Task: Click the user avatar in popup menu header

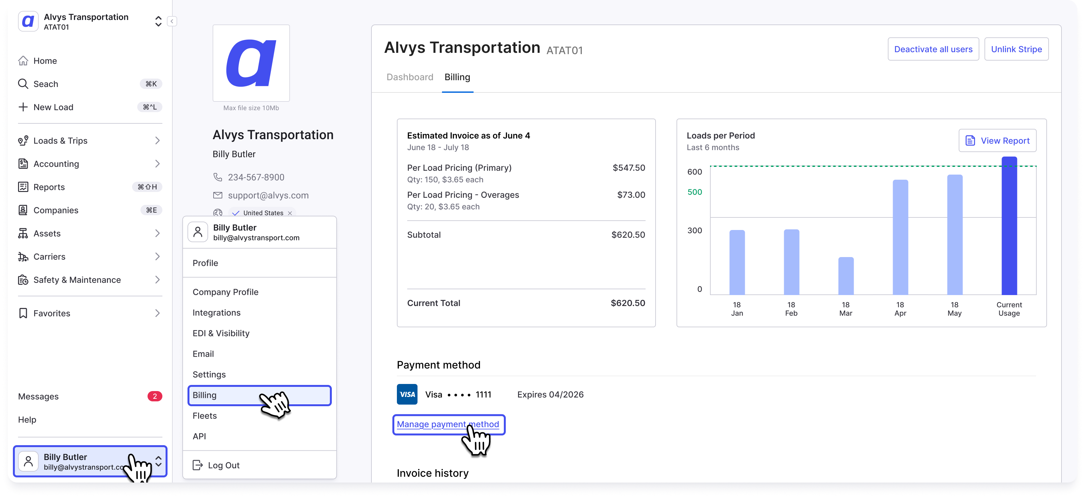Action: coord(197,232)
